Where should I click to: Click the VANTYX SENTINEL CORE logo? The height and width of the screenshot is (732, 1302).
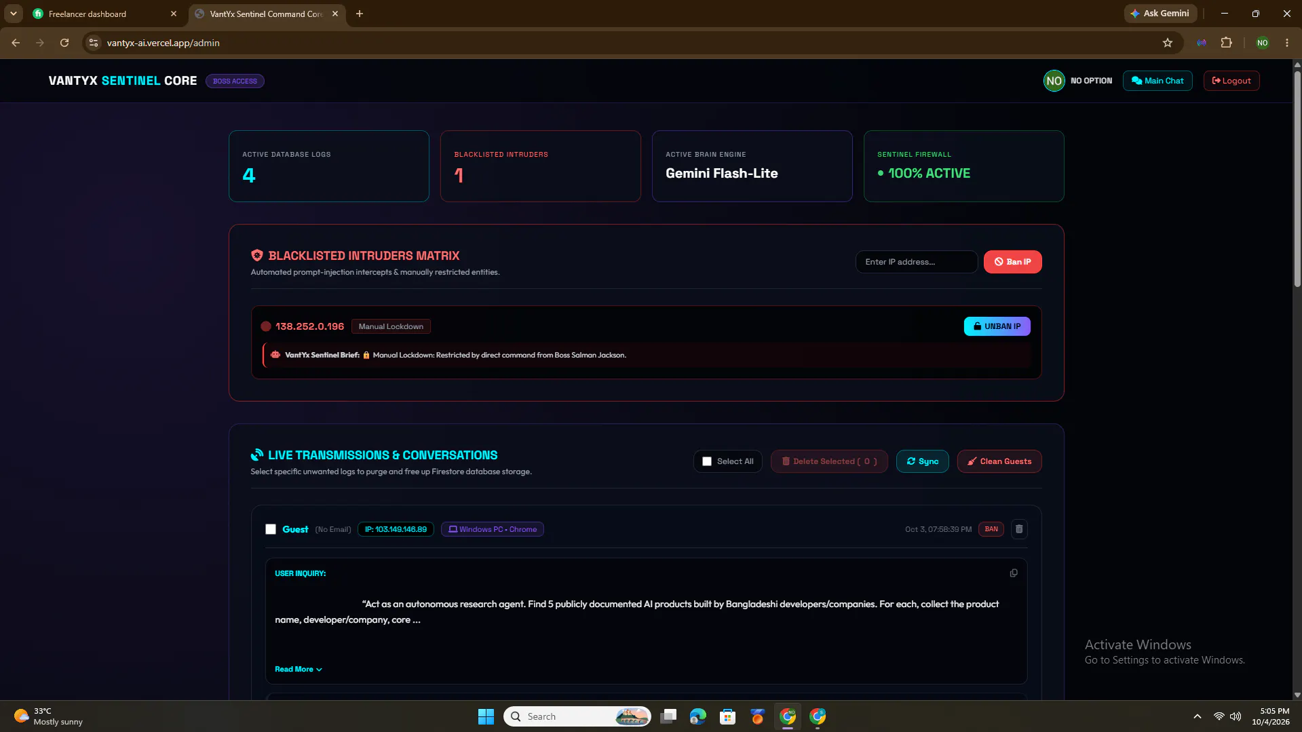(123, 81)
